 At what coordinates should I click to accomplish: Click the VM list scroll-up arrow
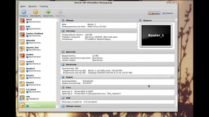[x=57, y=19]
